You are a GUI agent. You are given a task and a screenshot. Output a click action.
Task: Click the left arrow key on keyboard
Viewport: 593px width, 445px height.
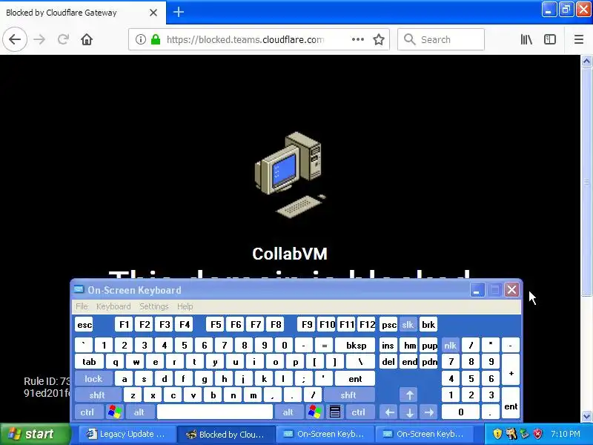(x=390, y=412)
